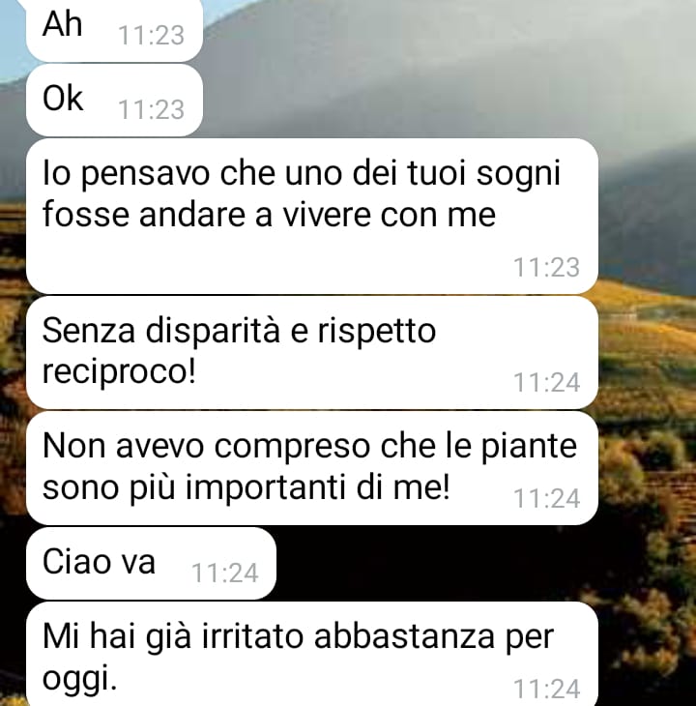
Task: Click 11:24 timestamp beside 'importanti di me!'
Action: [x=546, y=498]
